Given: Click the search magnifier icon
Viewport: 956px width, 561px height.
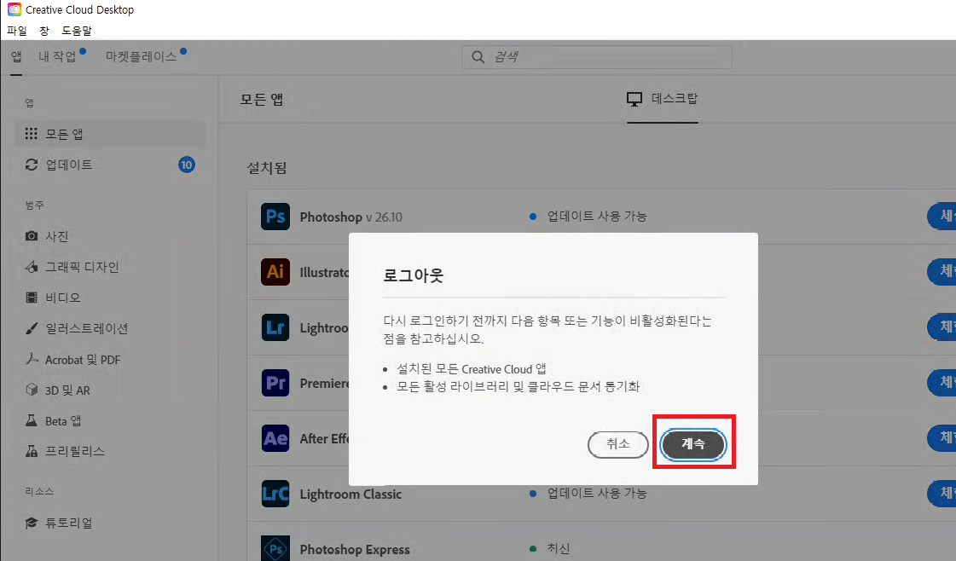Looking at the screenshot, I should pyautogui.click(x=478, y=57).
